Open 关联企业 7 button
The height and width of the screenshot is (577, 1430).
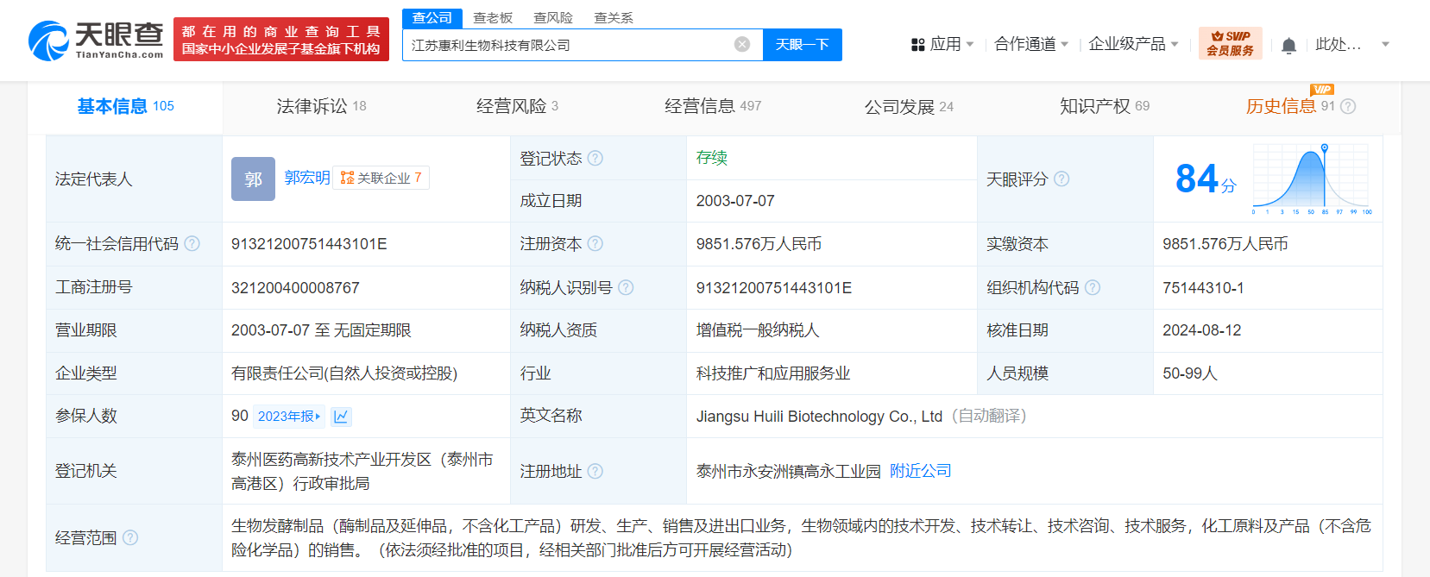[381, 178]
